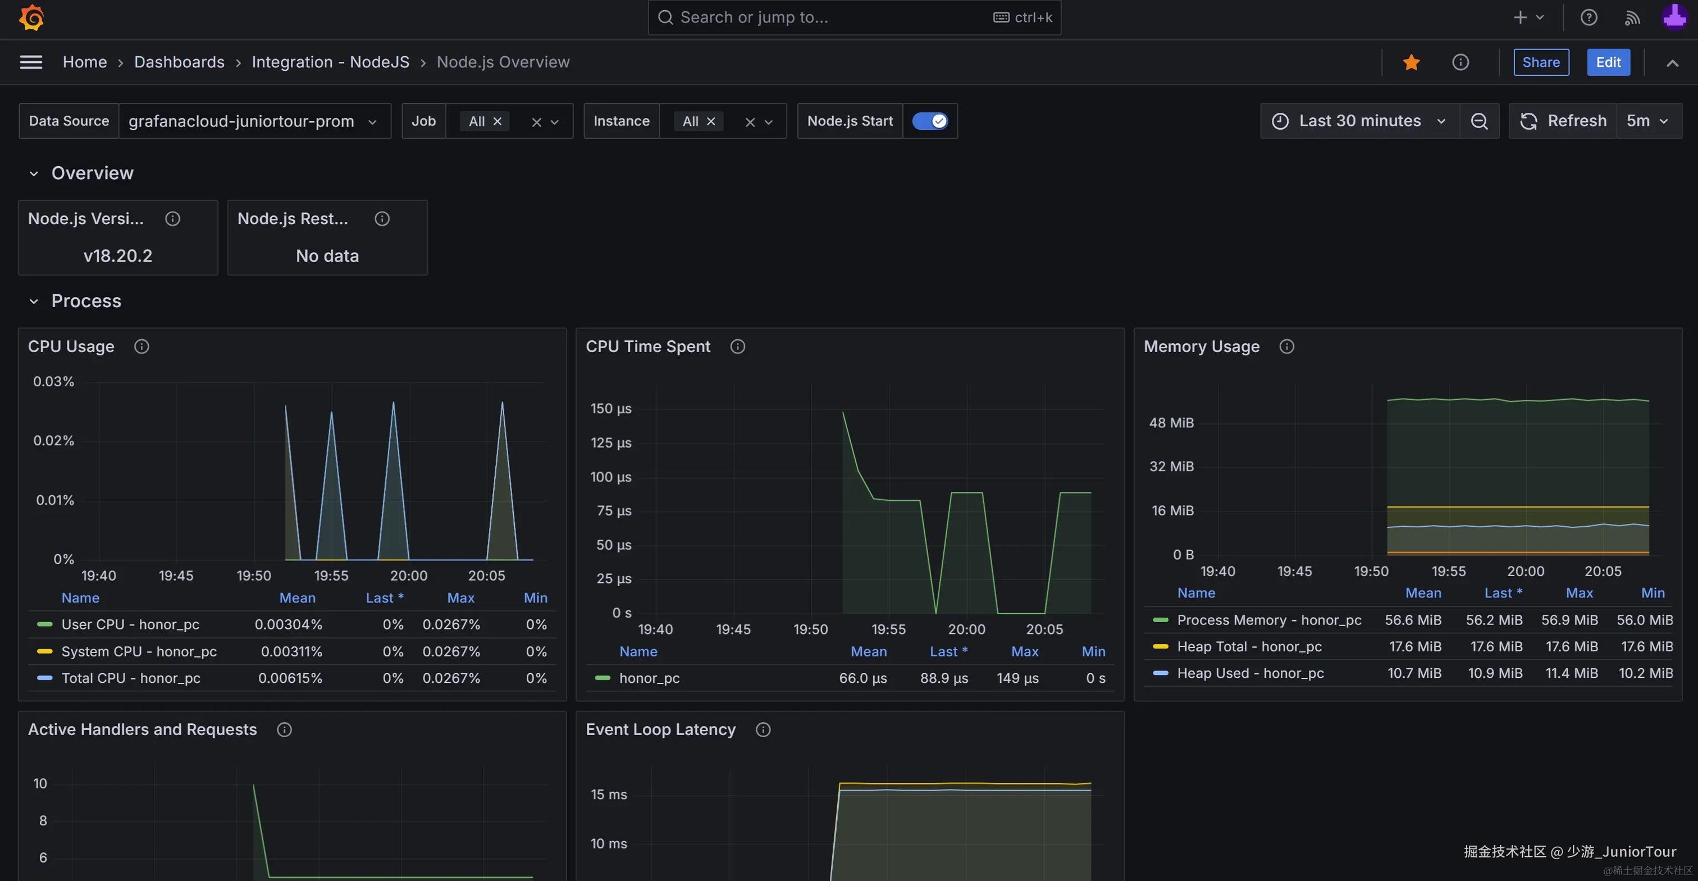The image size is (1698, 881).
Task: Toggle Heap Total - honor_pc series
Action: 1249,646
